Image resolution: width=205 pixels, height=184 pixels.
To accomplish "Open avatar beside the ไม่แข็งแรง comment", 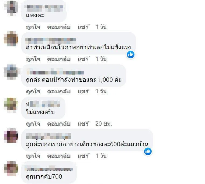I will tap(11, 39).
